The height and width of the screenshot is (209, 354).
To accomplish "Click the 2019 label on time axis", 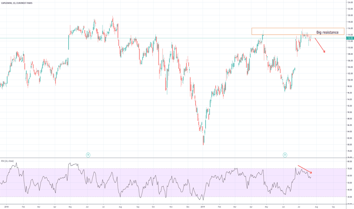I will pos(203,206).
